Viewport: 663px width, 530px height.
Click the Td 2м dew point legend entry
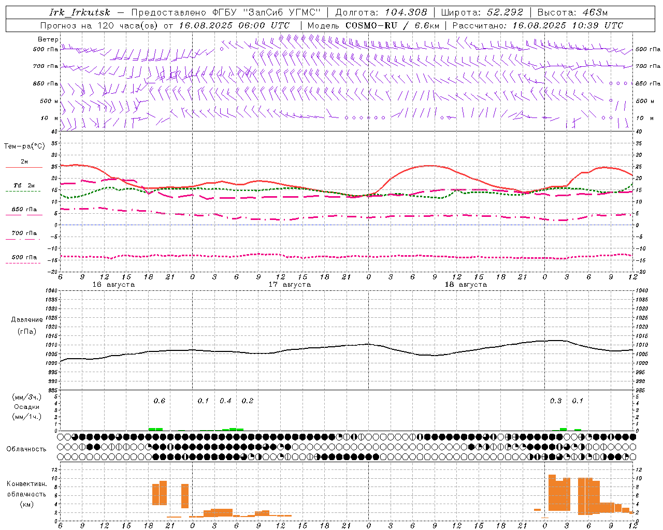tap(24, 185)
